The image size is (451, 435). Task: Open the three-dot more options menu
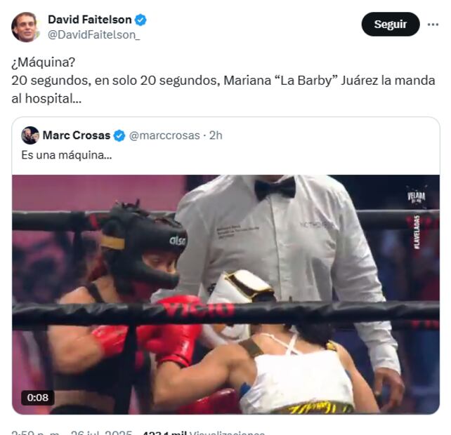(x=433, y=25)
